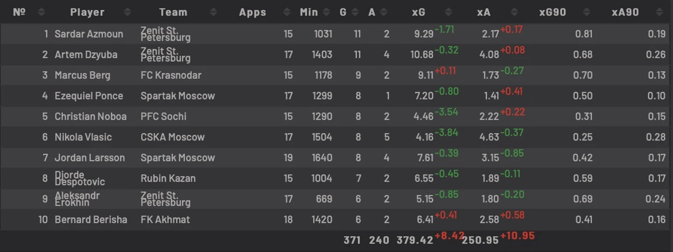This screenshot has height=252, width=673.
Task: Select Marcus Berg in the table
Action: click(x=83, y=75)
